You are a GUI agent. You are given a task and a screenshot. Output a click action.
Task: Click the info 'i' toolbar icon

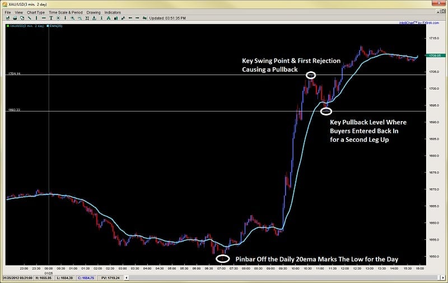click(101, 18)
